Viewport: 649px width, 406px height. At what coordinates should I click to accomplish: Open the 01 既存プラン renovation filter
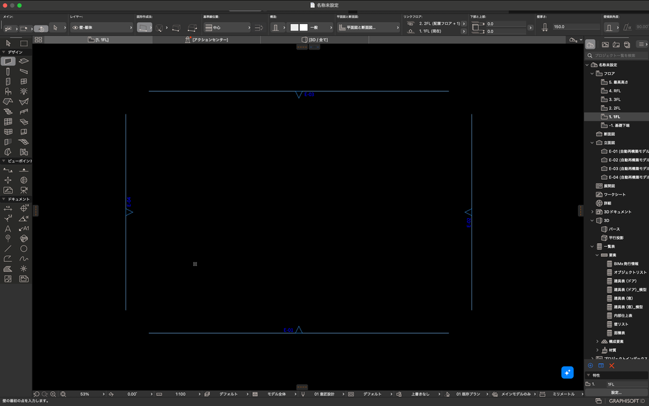(468, 394)
